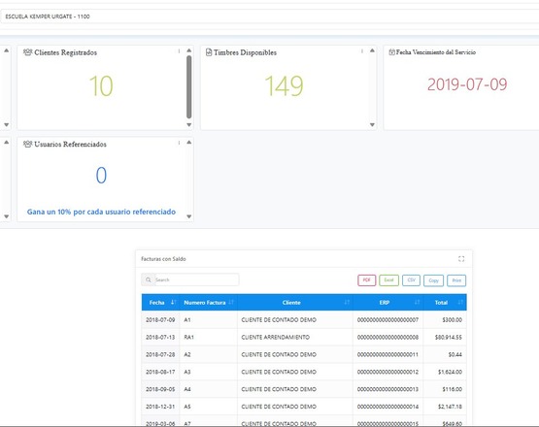Open options menu on Clientes Registrados card
Screen dimensions: 539x427
(179, 51)
